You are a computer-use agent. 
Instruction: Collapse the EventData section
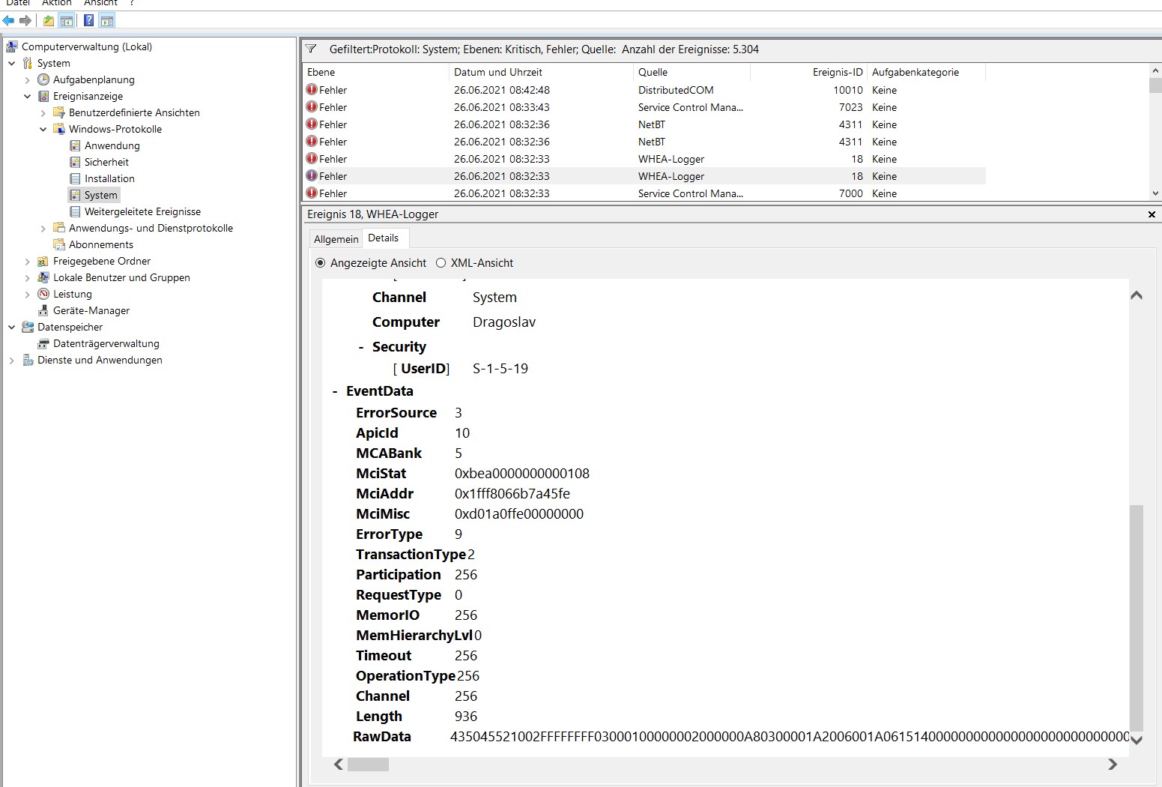[x=335, y=391]
